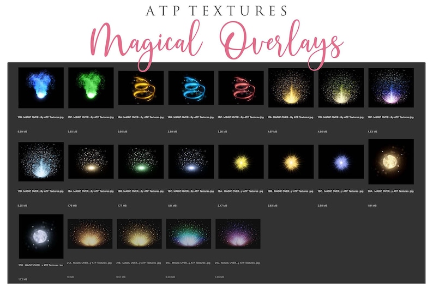Select the yellow light rays thumbnail 21B
Image resolution: width=433 pixels, height=288 pixels.
pos(139,234)
